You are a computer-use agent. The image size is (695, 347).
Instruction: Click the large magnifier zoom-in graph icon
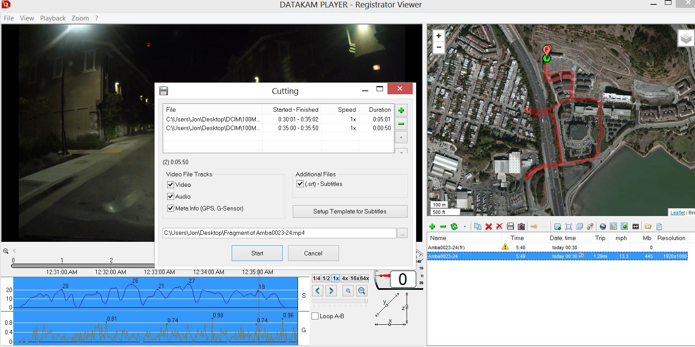(x=361, y=291)
